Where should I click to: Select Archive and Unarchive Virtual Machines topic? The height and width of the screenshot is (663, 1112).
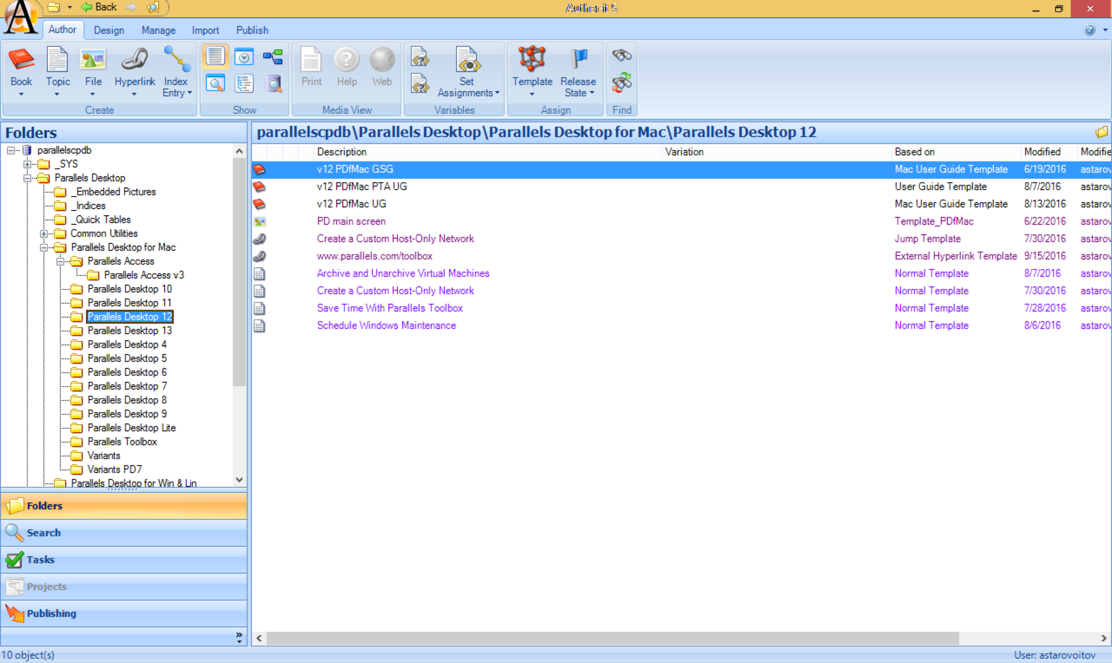[x=681, y=273]
